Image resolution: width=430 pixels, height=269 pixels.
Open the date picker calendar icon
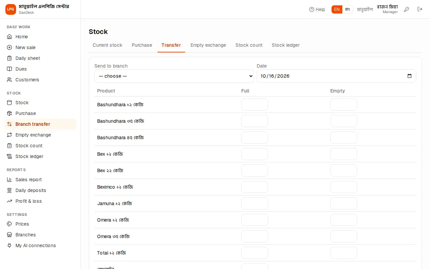410,76
